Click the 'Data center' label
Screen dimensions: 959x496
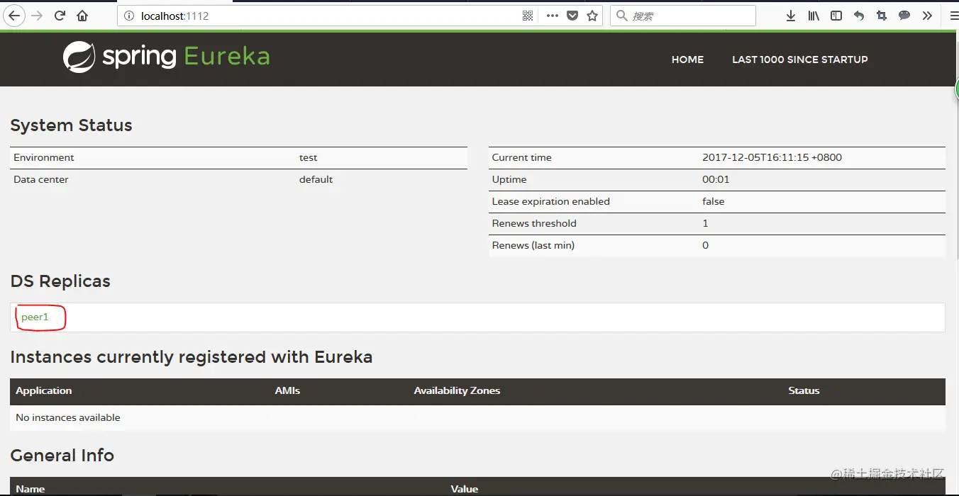coord(41,179)
